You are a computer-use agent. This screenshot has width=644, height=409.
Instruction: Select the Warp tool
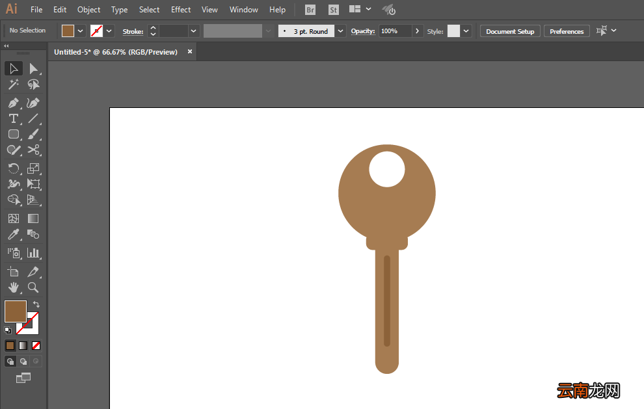(x=14, y=184)
